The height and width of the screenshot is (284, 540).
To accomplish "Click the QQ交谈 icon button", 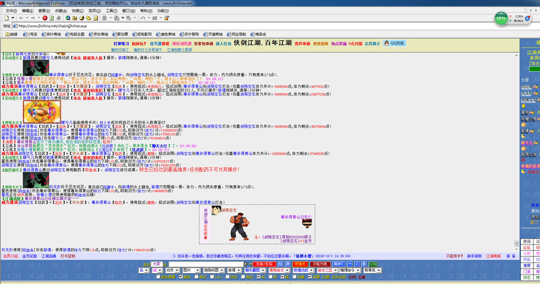I will click(394, 43).
